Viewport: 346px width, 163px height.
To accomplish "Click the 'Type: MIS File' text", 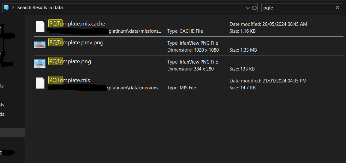I will (182, 88).
